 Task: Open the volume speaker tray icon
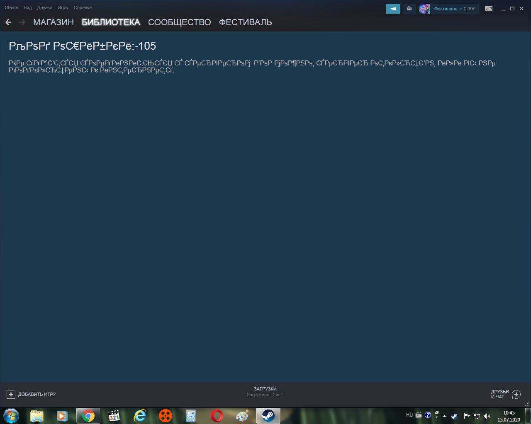tap(487, 416)
